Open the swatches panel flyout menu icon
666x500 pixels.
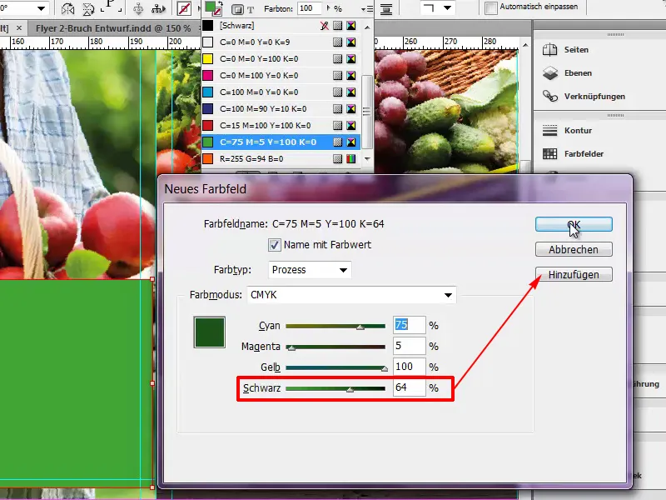(x=366, y=9)
